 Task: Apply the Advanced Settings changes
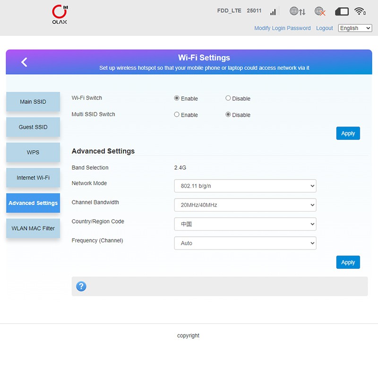(348, 262)
